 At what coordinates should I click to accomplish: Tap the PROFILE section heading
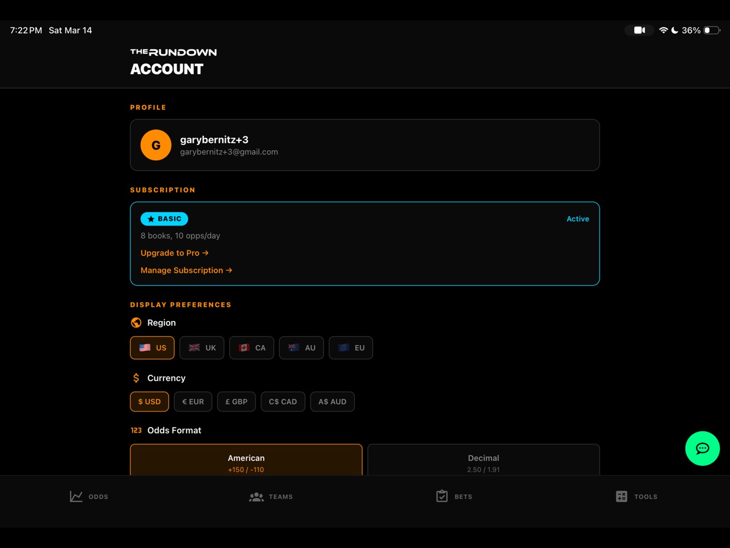148,108
